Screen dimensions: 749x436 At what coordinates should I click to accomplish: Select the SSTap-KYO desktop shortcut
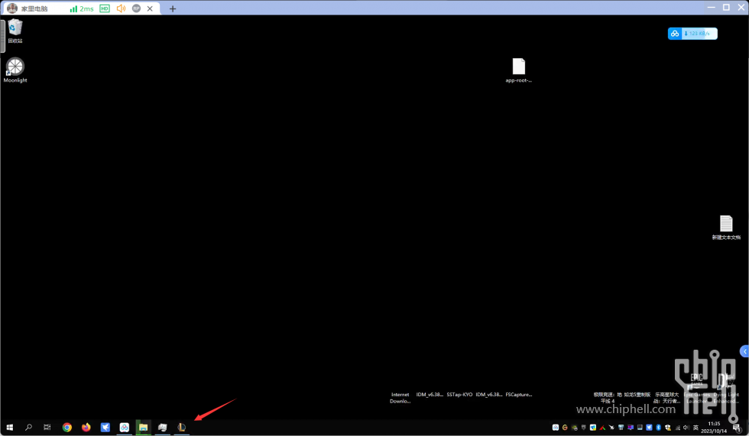pyautogui.click(x=459, y=395)
